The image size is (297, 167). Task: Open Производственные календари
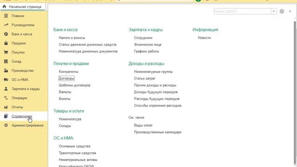tap(158, 132)
